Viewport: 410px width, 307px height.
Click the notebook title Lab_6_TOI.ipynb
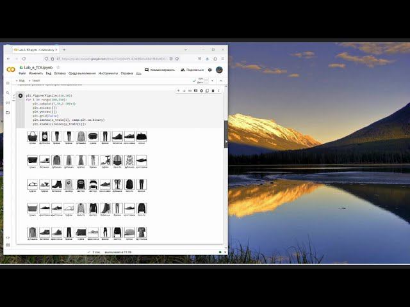pos(38,67)
